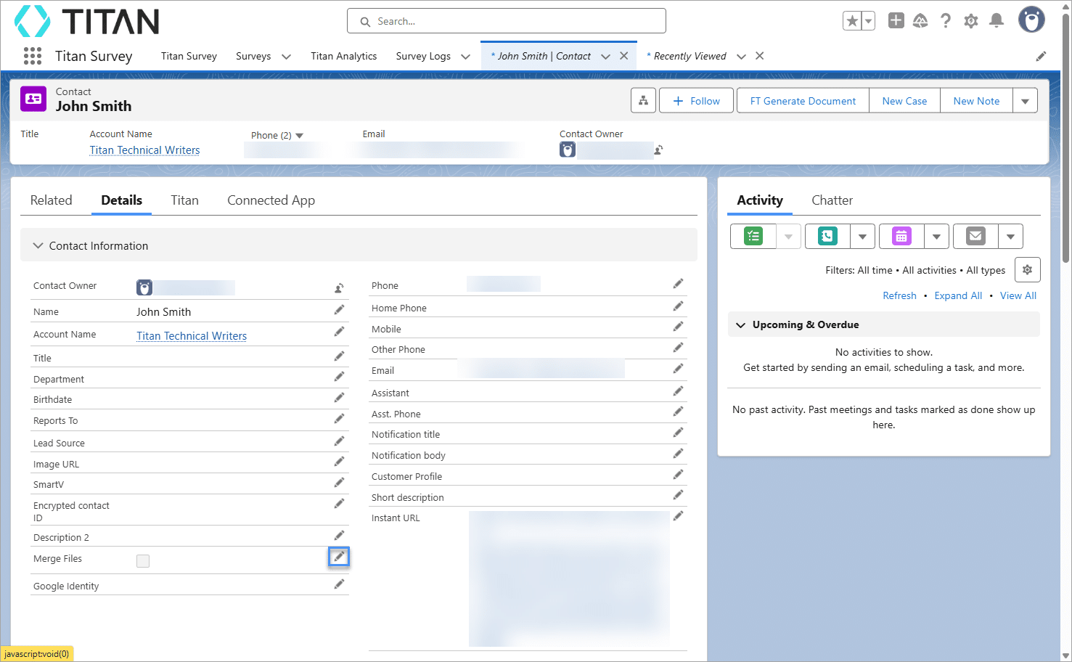The image size is (1072, 662).
Task: Open the Survey Logs dropdown chevron
Action: tap(465, 57)
